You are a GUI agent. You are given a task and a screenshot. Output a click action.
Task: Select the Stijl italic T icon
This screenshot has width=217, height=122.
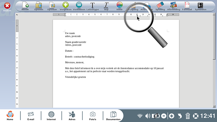[x=106, y=6]
